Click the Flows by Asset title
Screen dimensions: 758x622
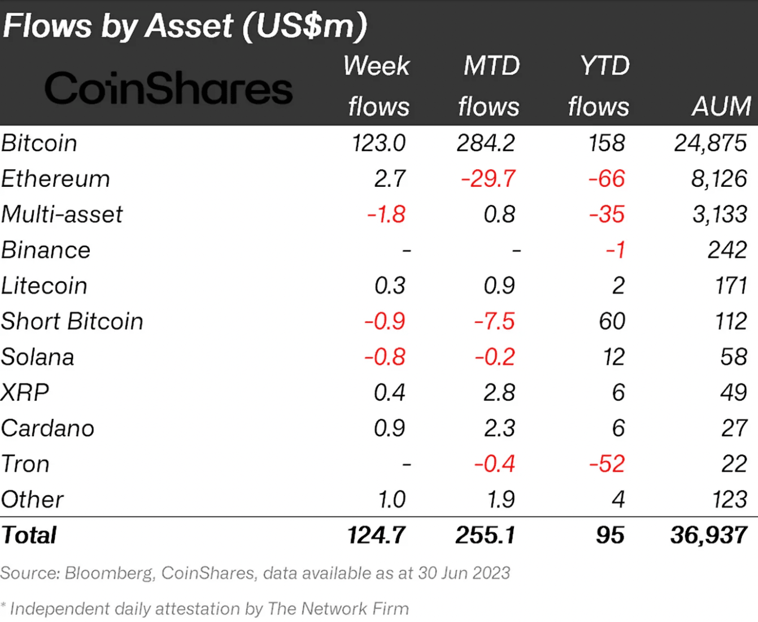(x=185, y=26)
